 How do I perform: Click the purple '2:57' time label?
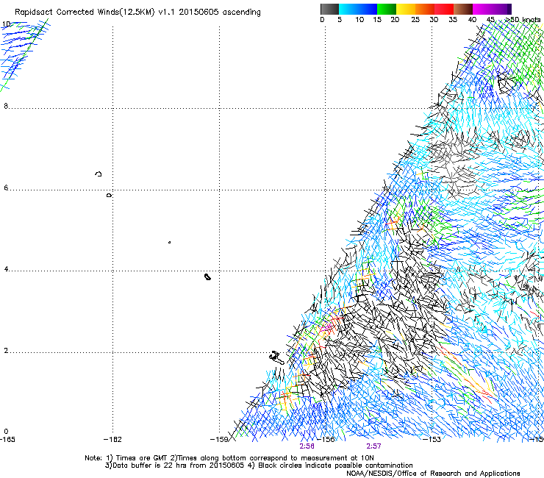(373, 446)
